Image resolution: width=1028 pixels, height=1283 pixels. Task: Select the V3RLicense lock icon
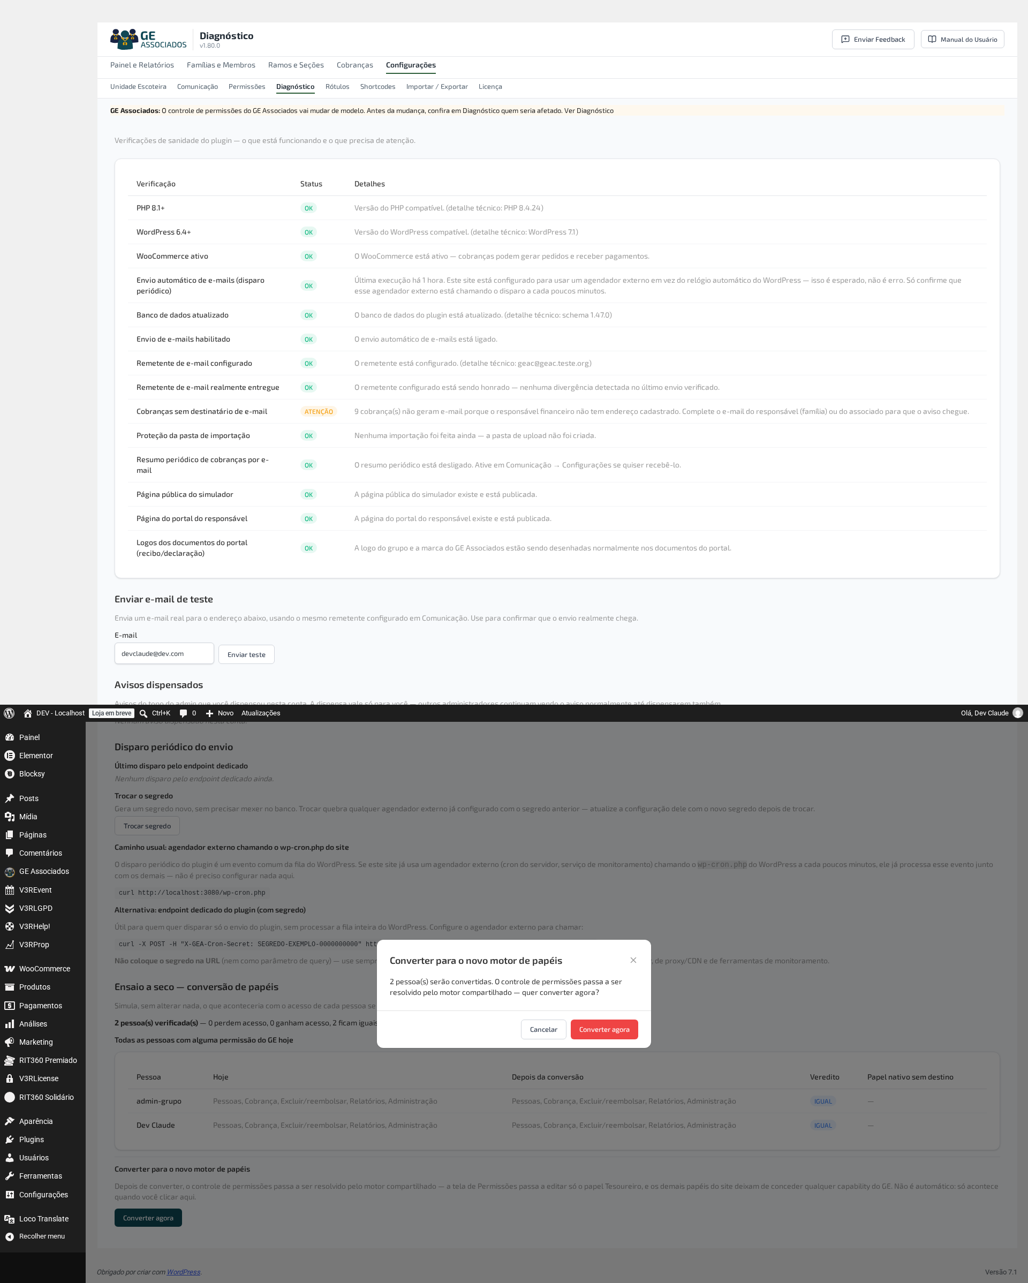(10, 1078)
